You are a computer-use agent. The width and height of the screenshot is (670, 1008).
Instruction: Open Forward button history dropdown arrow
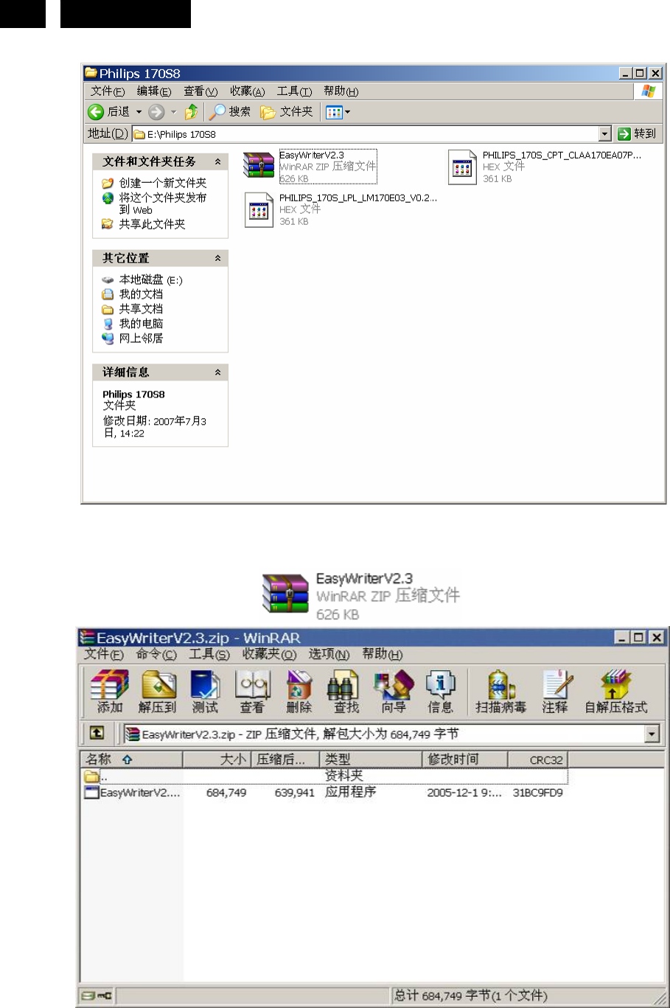[x=174, y=112]
